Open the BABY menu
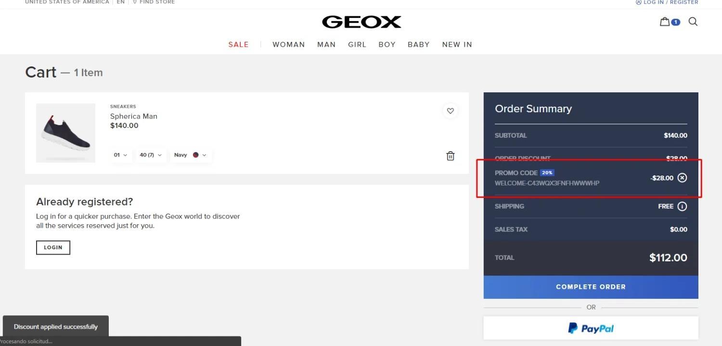The height and width of the screenshot is (346, 722). (x=419, y=44)
